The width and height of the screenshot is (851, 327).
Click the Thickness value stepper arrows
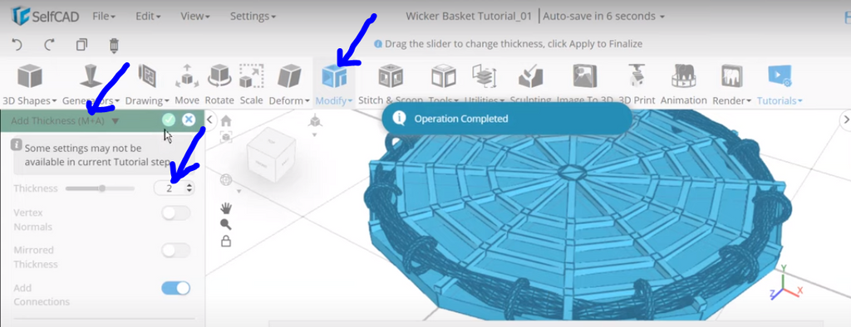[x=189, y=188]
